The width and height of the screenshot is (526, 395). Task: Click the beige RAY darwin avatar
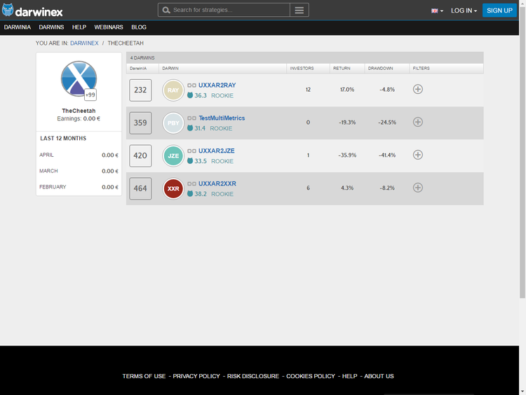173,90
